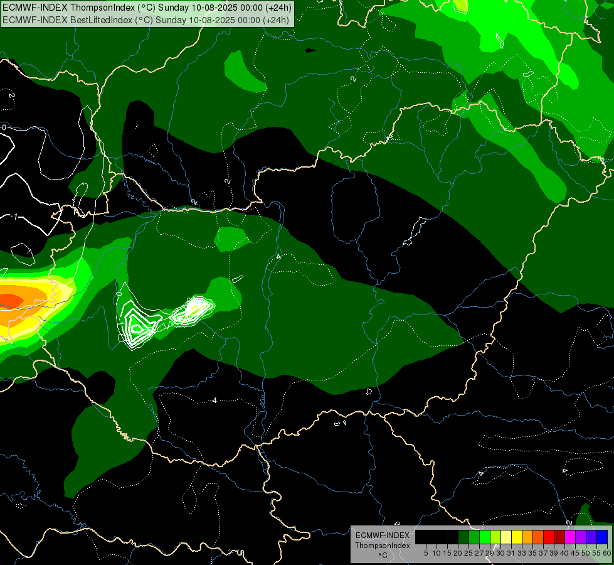The image size is (614, 565).
Task: Click the legend unit label '°C'
Action: click(383, 555)
